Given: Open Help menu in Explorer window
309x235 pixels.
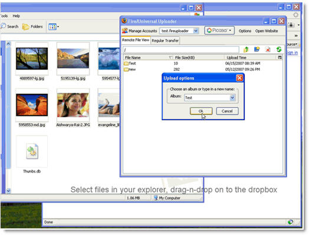Looking at the screenshot, I should 16,16.
